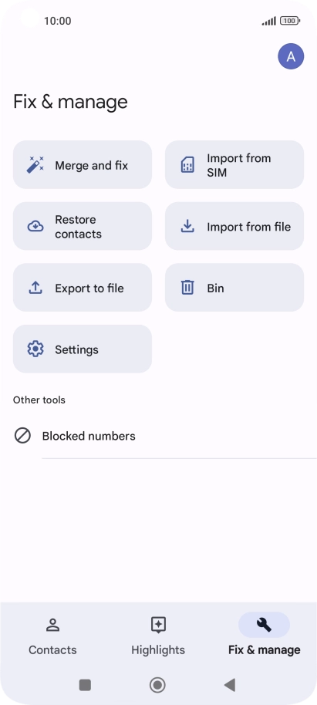Open the Merge and fix card

83,165
